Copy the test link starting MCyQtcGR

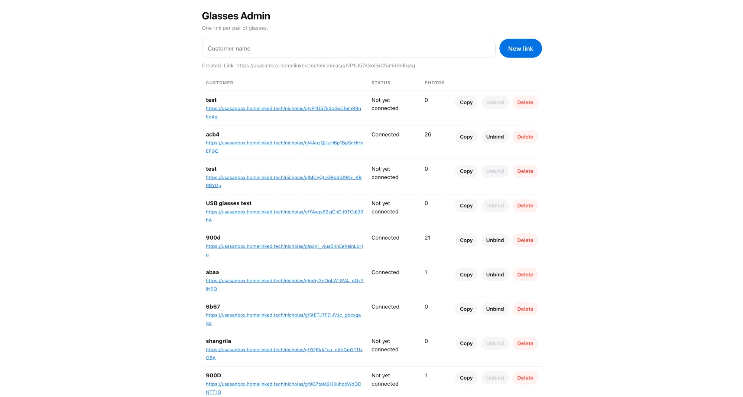[x=466, y=171]
